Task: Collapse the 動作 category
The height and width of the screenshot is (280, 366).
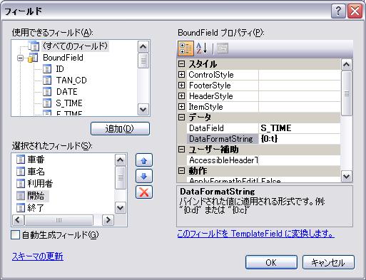Action: pyautogui.click(x=181, y=170)
